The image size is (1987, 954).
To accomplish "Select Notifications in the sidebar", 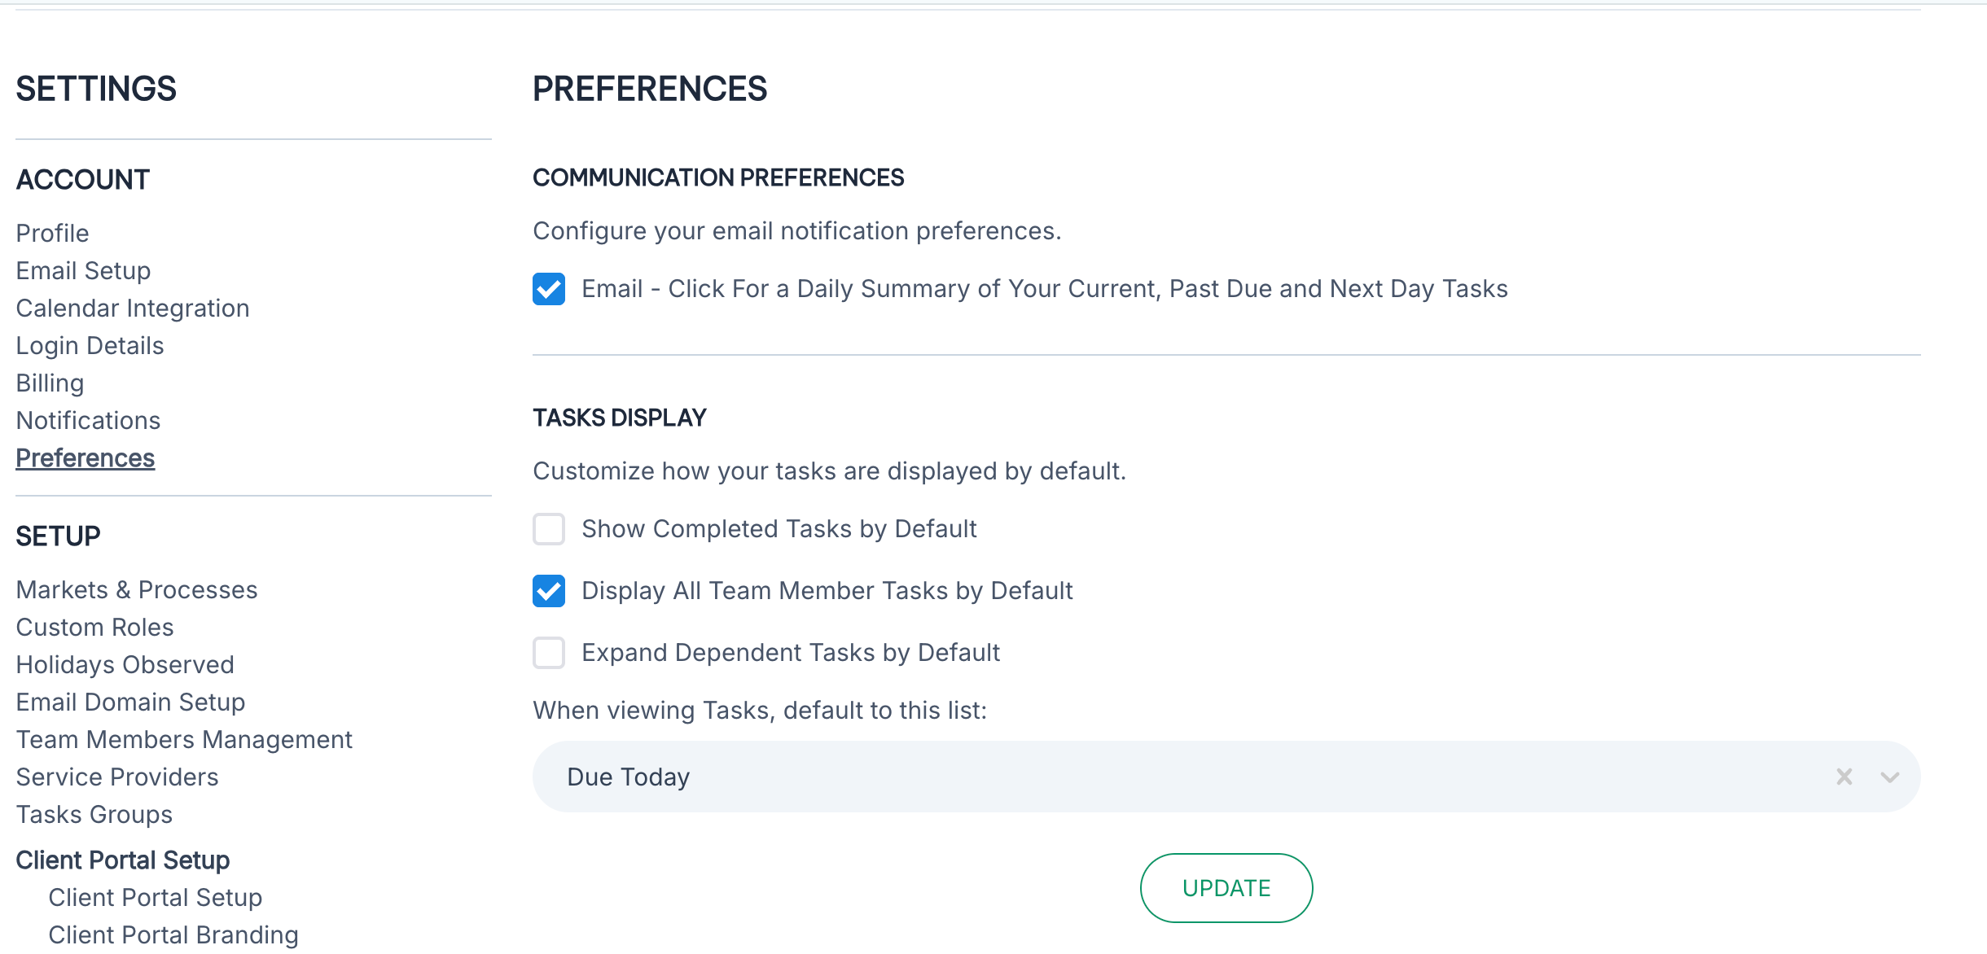I will tap(88, 421).
